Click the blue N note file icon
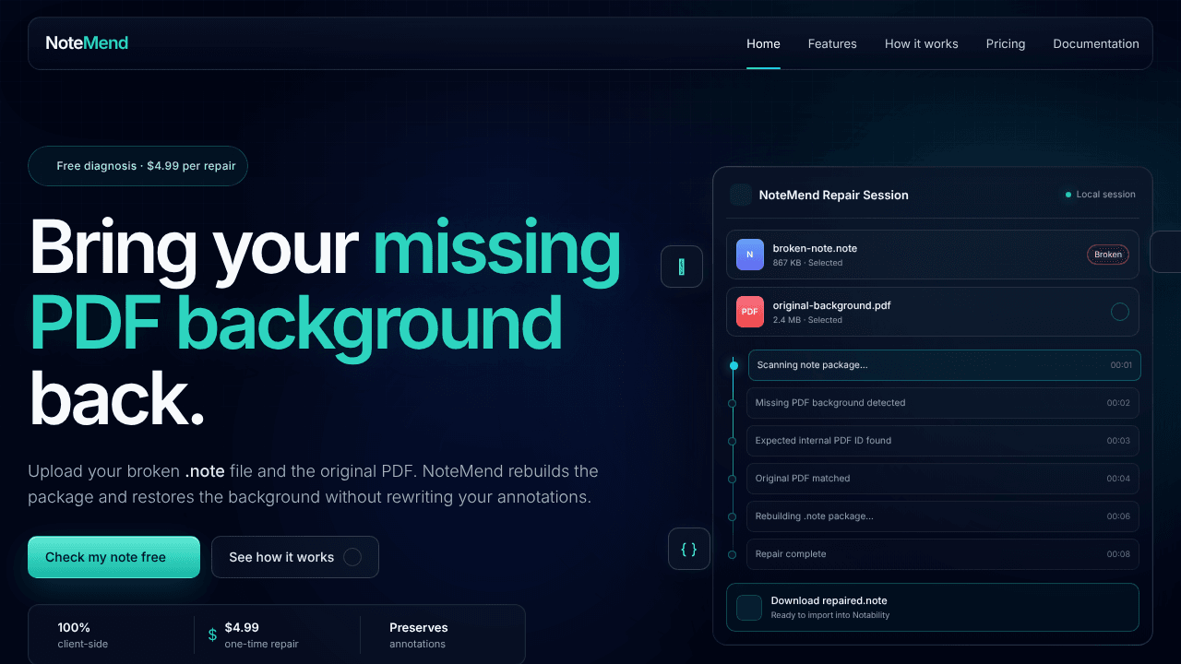 coord(749,255)
